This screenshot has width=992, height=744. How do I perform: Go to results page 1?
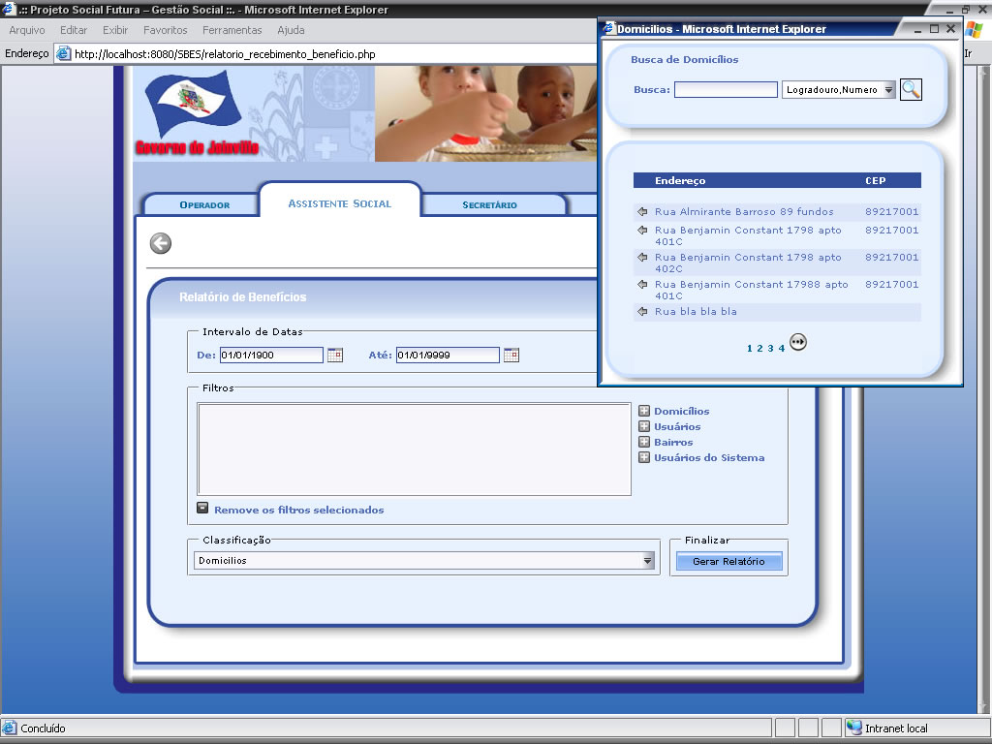click(750, 348)
